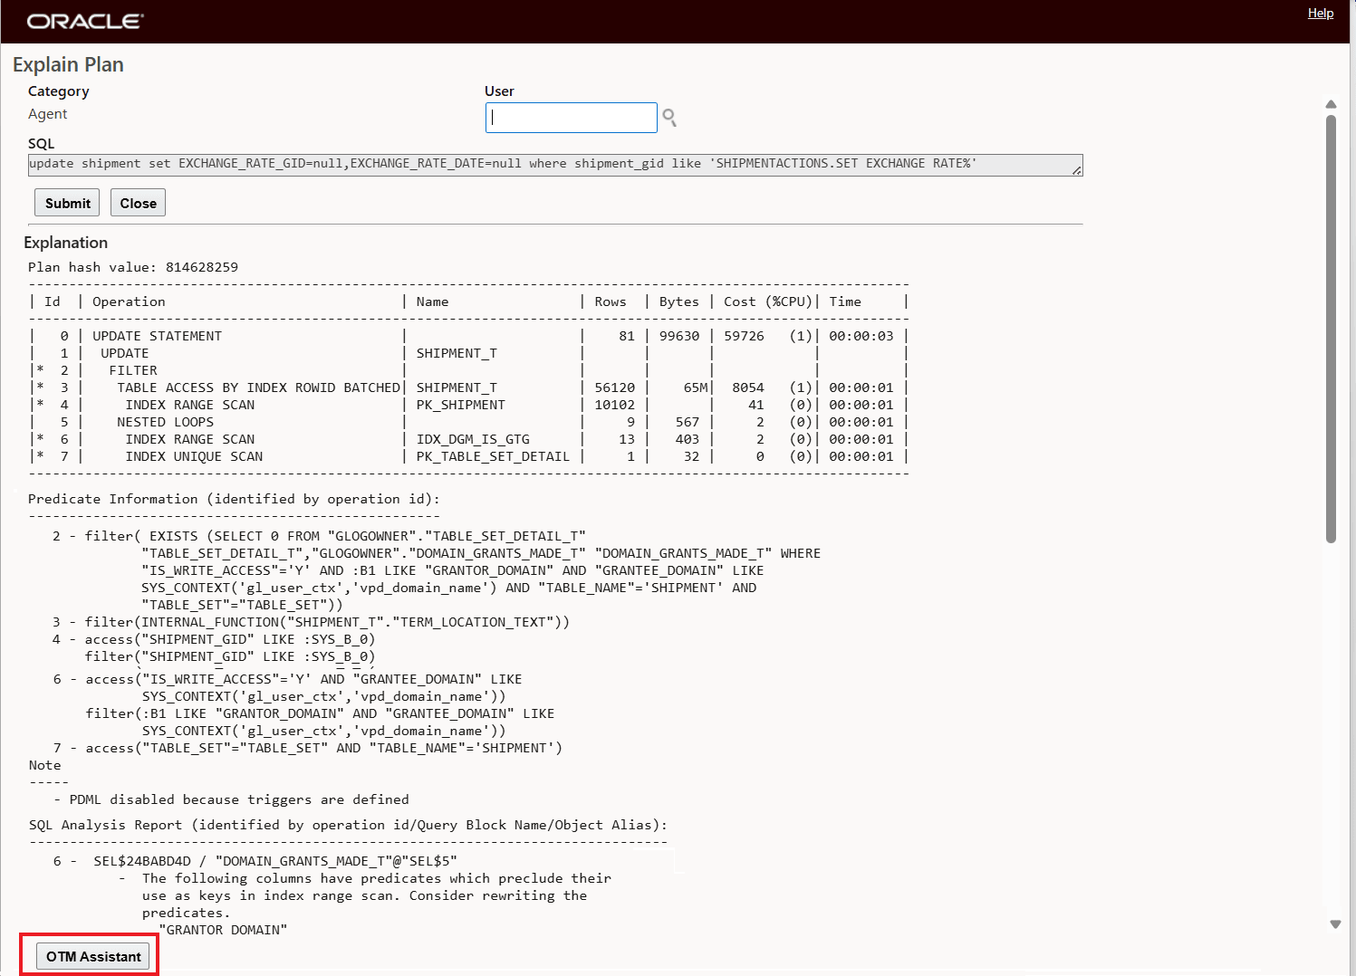Select FILTER operation row in plan
The image size is (1356, 976).
pyautogui.click(x=468, y=370)
